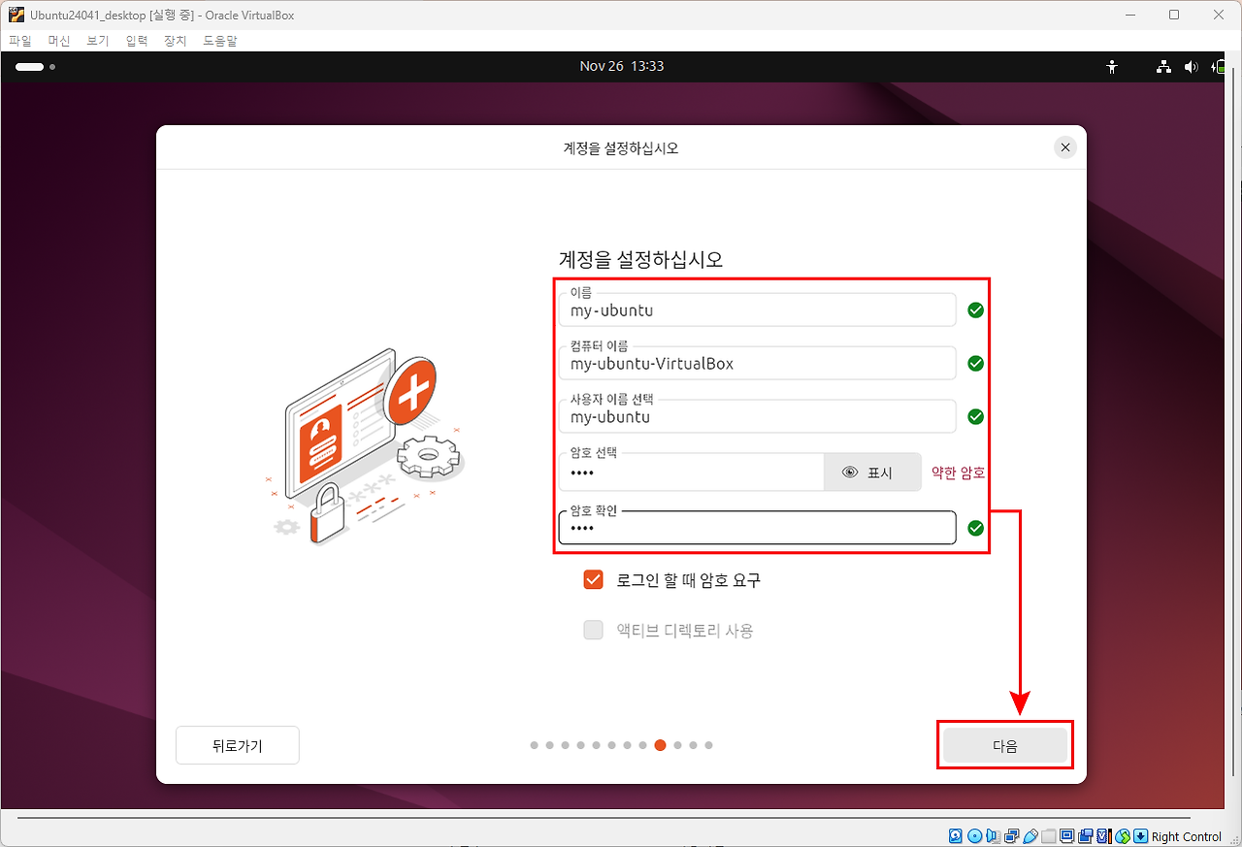Click the network adapters status icon

(x=1012, y=836)
